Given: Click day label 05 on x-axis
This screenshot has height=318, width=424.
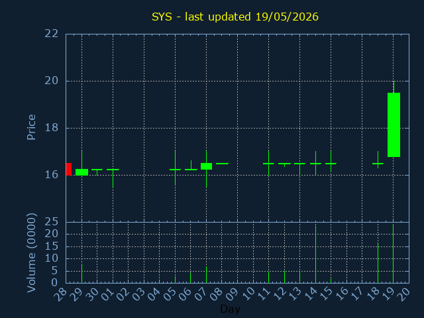Looking at the screenshot, I should tap(170, 294).
